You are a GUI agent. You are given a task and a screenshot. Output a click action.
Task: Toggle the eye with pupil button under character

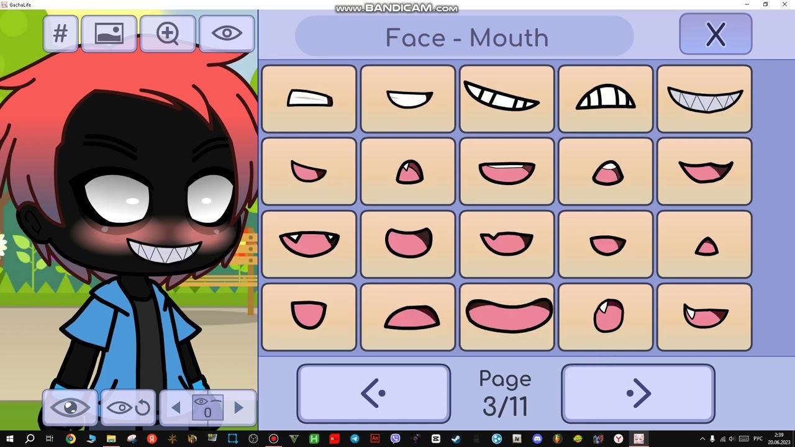point(70,407)
